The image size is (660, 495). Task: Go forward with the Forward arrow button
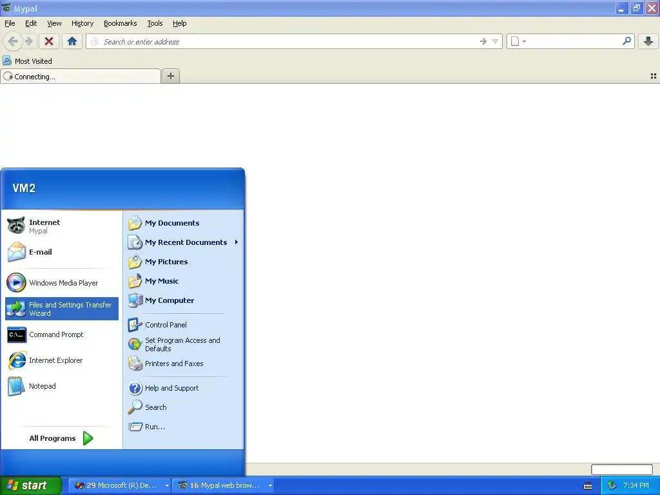click(28, 41)
